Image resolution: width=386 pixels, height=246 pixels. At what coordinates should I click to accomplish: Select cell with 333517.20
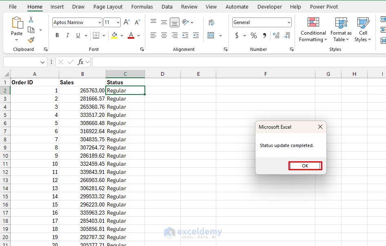[82, 115]
